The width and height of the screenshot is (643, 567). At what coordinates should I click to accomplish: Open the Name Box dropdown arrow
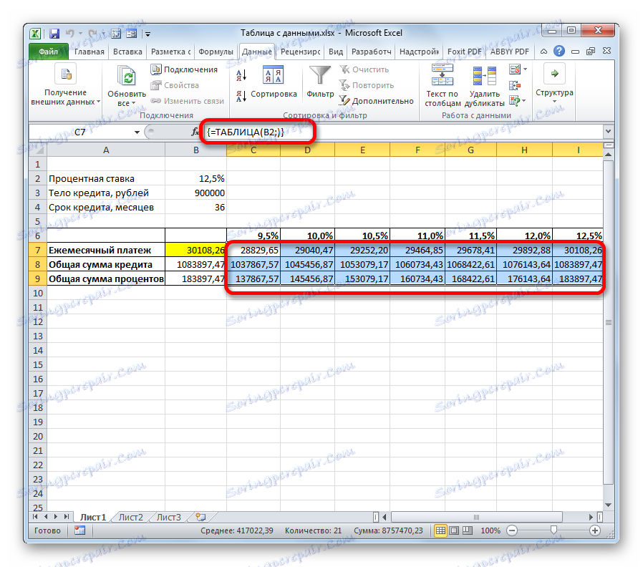click(137, 132)
